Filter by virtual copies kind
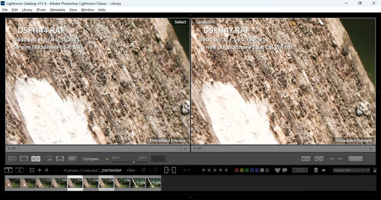 pos(300,170)
